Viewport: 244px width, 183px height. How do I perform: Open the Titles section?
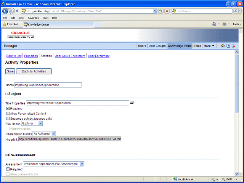point(197,46)
